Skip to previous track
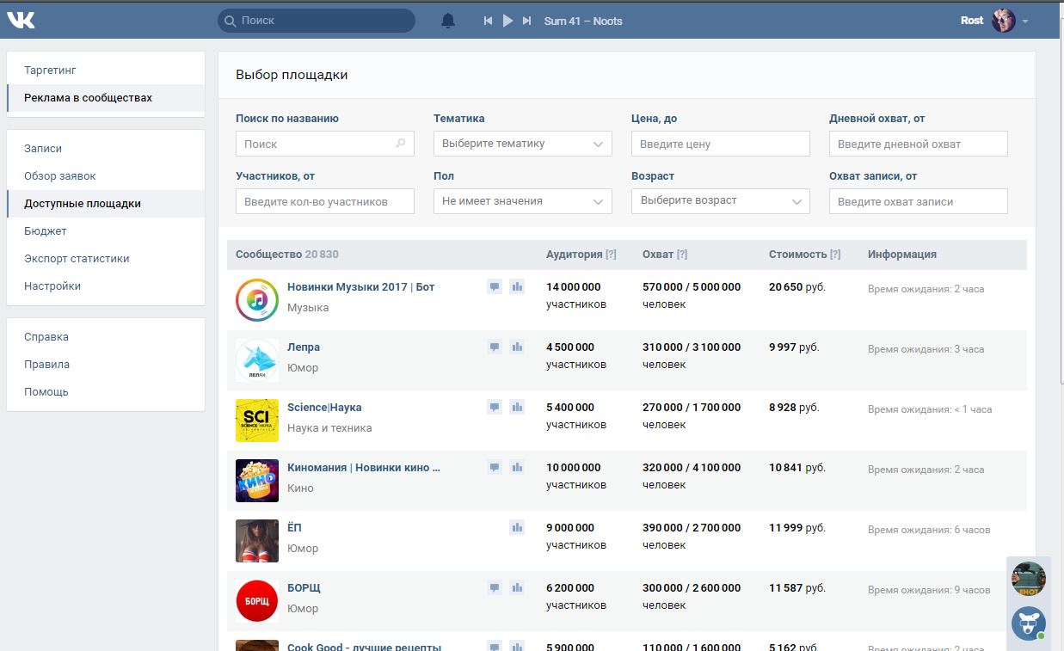Image resolution: width=1064 pixels, height=651 pixels. tap(488, 21)
